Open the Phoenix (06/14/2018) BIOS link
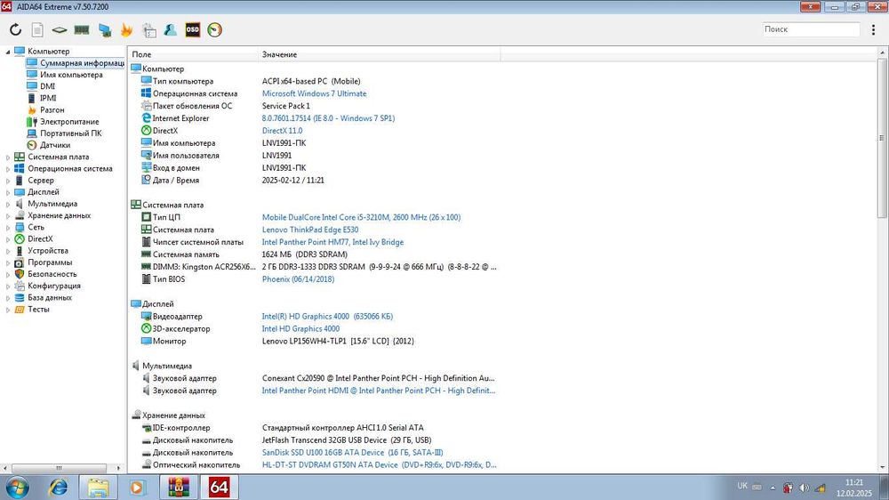Image resolution: width=889 pixels, height=500 pixels. pyautogui.click(x=298, y=279)
